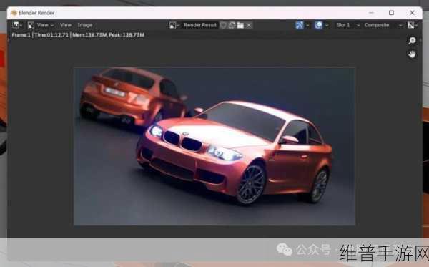Open the View menu

coord(66,25)
